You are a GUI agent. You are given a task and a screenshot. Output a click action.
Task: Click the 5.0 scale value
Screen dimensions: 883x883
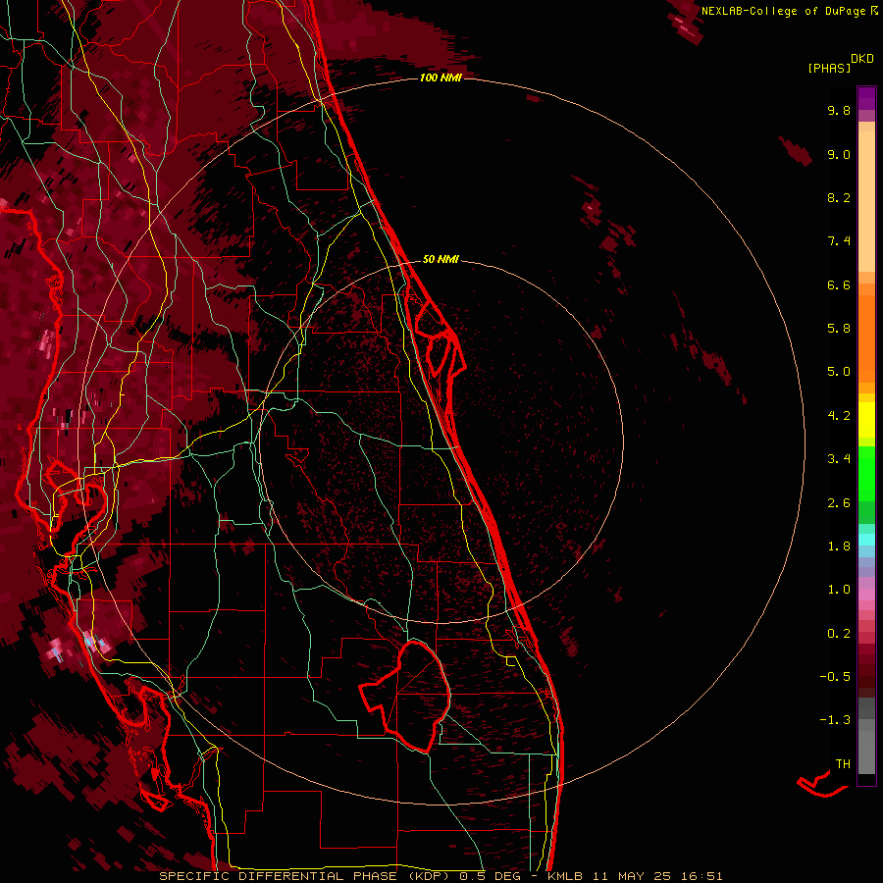(839, 372)
